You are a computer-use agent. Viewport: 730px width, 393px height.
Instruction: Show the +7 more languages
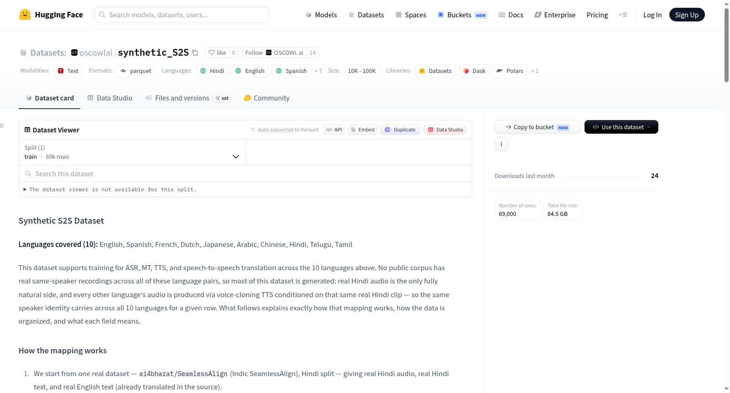(x=318, y=71)
